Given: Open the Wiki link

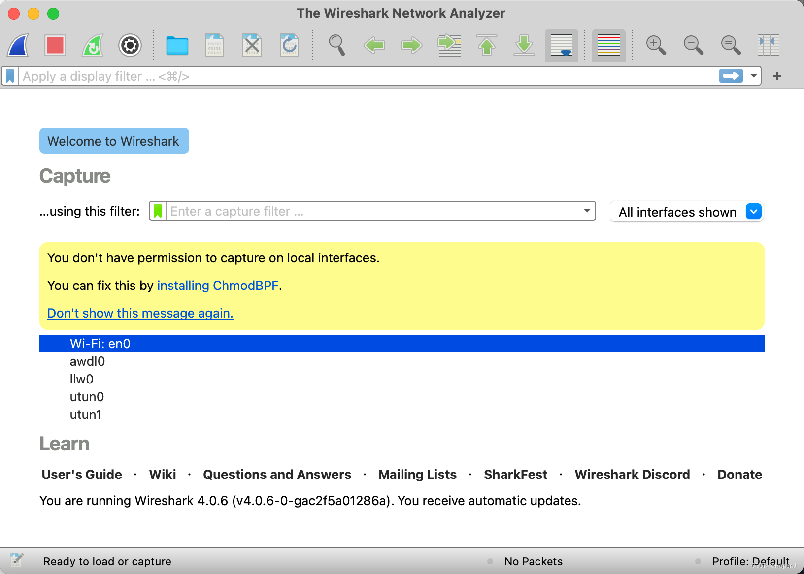Looking at the screenshot, I should 163,475.
